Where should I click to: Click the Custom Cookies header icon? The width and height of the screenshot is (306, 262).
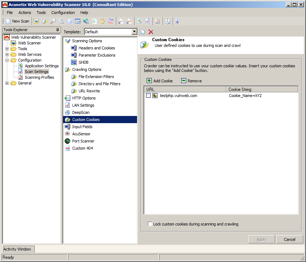click(144, 45)
